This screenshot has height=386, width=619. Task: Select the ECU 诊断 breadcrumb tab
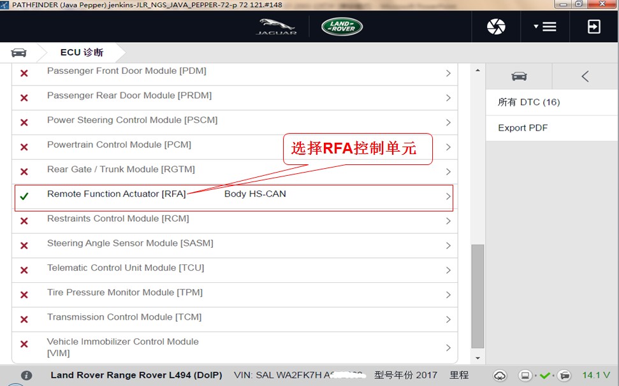(x=82, y=52)
